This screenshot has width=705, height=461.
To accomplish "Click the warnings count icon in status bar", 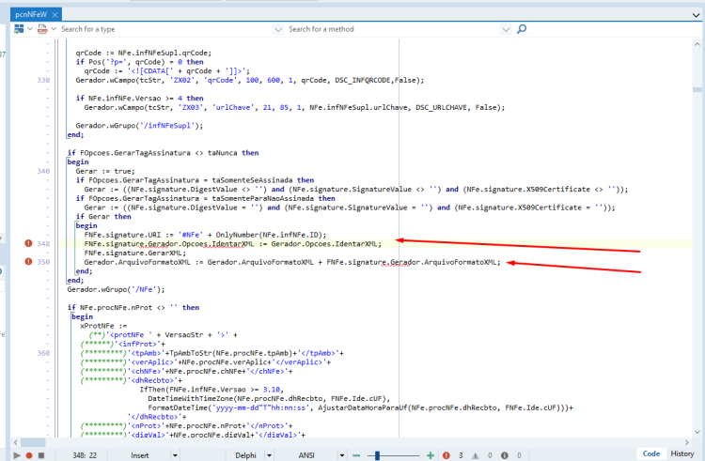I will [476, 455].
